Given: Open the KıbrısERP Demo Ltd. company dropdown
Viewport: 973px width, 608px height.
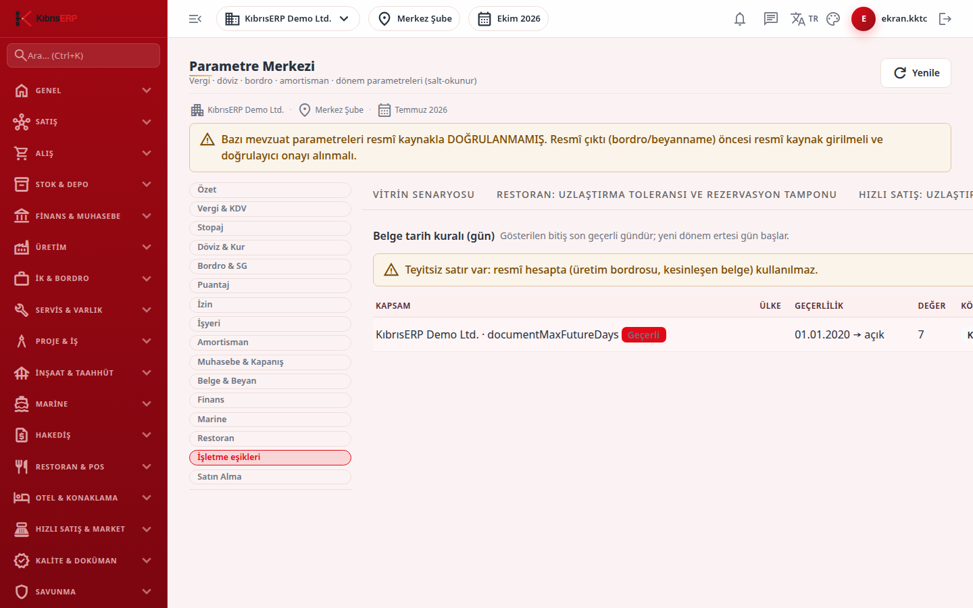Looking at the screenshot, I should click(288, 19).
